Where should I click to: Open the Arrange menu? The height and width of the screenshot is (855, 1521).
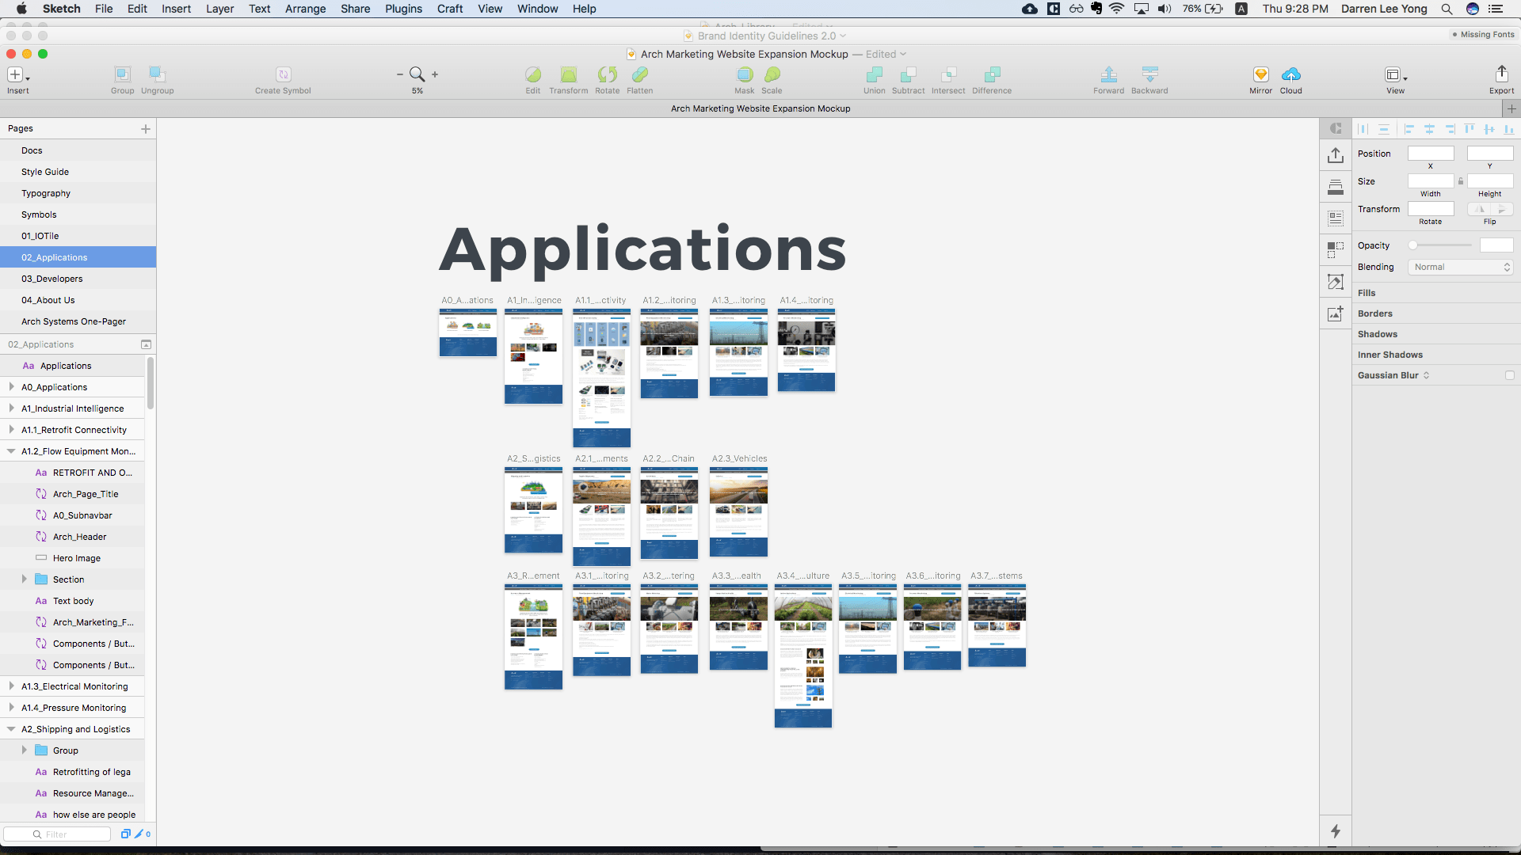[x=305, y=9]
